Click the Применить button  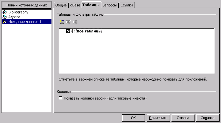click(158, 118)
